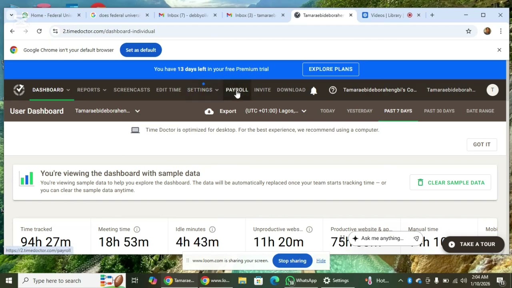The height and width of the screenshot is (288, 512).
Task: Dismiss the default browser notification bar
Action: pos(499,50)
